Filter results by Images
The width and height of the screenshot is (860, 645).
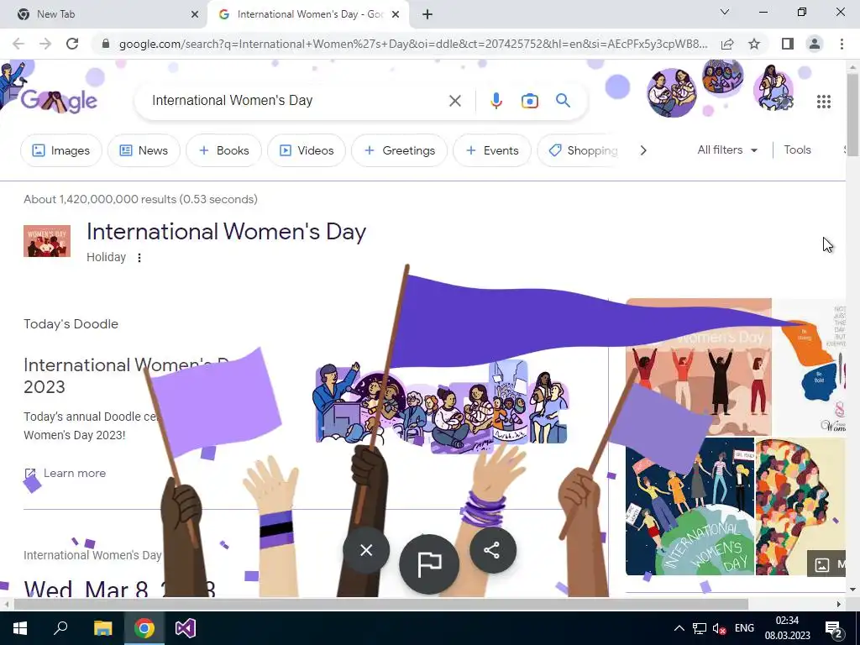click(60, 150)
